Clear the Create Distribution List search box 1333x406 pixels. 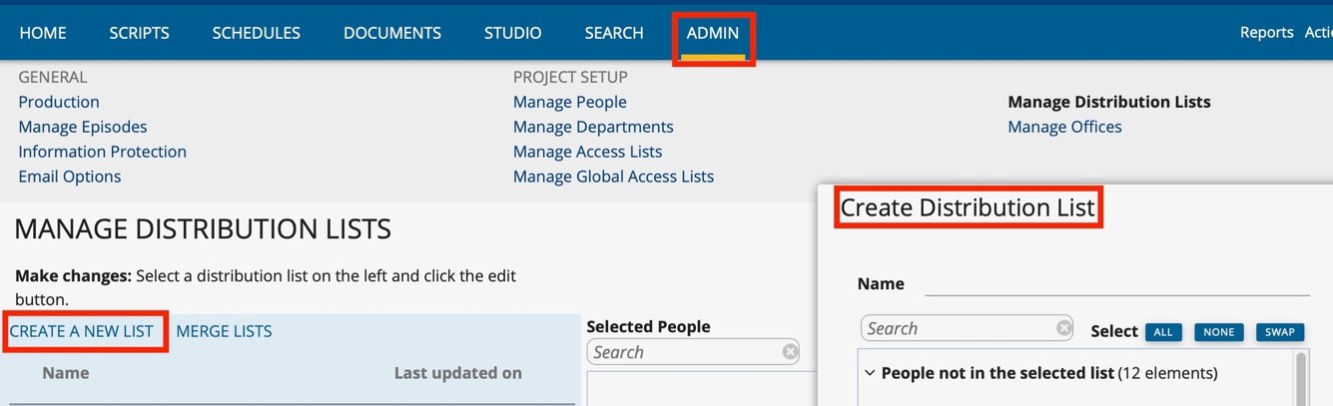(x=1064, y=328)
